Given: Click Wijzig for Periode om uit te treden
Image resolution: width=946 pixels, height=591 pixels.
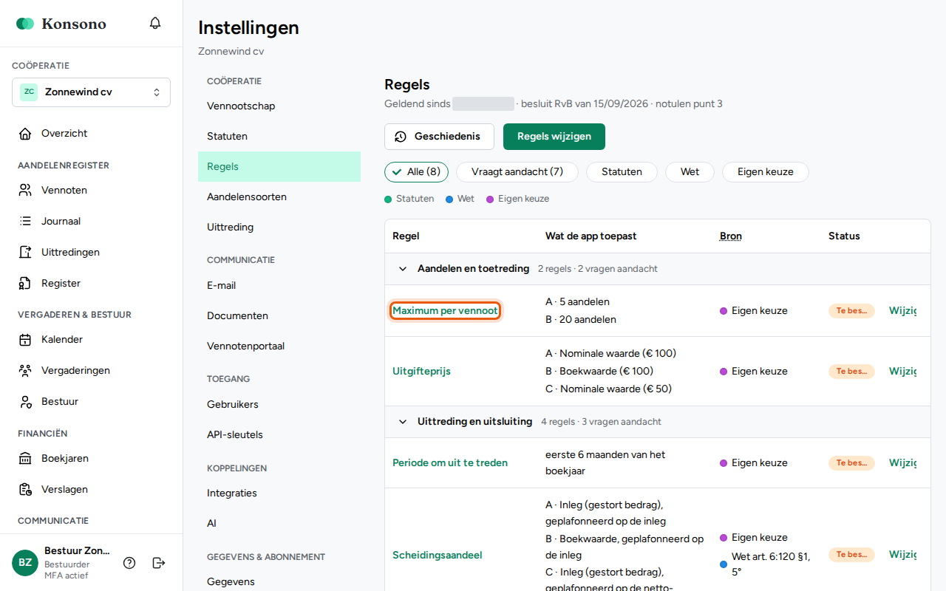Looking at the screenshot, I should 902,463.
